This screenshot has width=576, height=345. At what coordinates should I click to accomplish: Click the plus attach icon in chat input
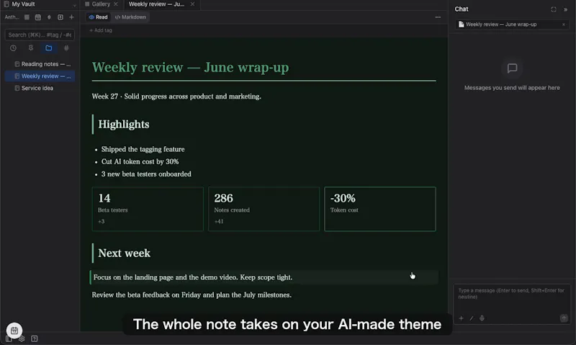[x=461, y=318]
